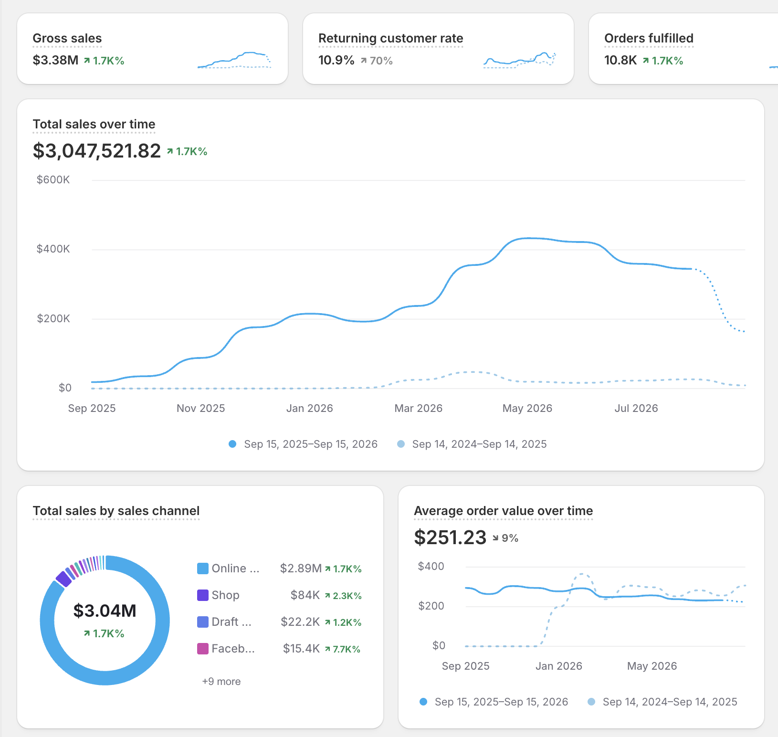Image resolution: width=778 pixels, height=737 pixels.
Task: Click the 10.9% returning customer value
Action: (x=336, y=61)
